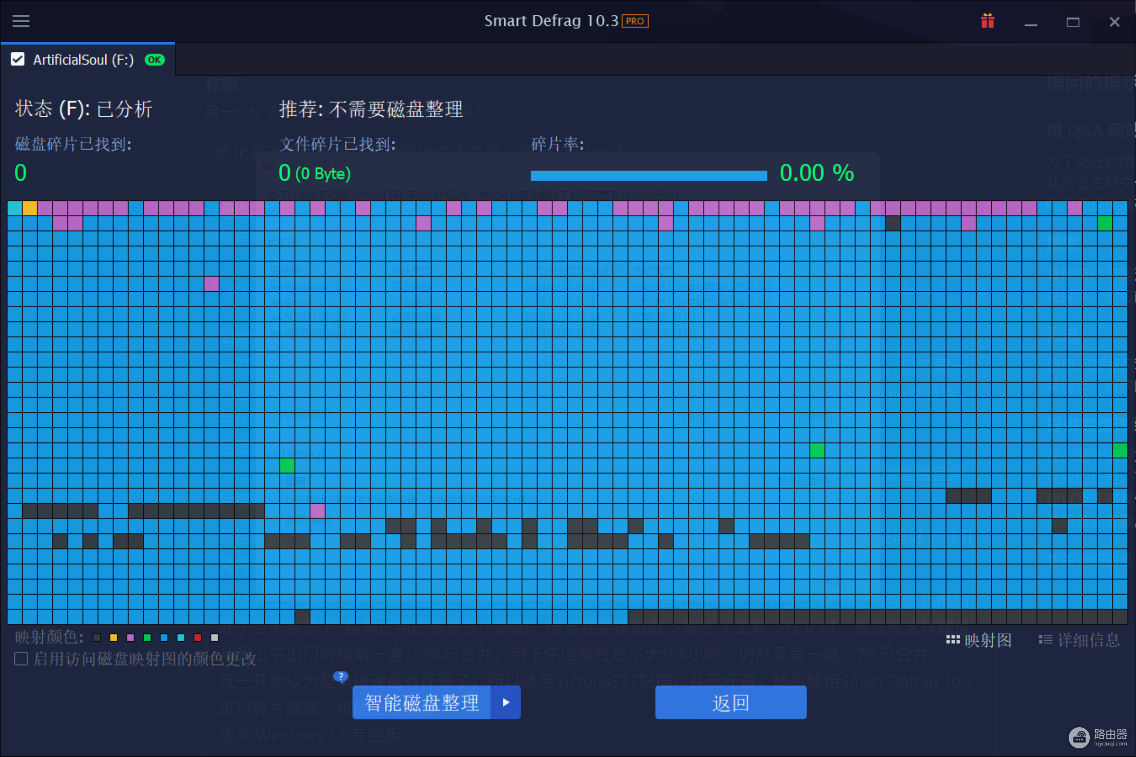Viewport: 1136px width, 757px height.
Task: Click the blue map color swatch
Action: [164, 638]
